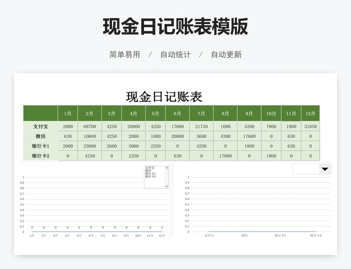Select the 9月 column header in the table
The width and height of the screenshot is (351, 269).
point(249,114)
